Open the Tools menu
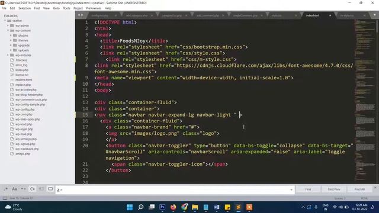The width and height of the screenshot is (379, 213). point(66,8)
